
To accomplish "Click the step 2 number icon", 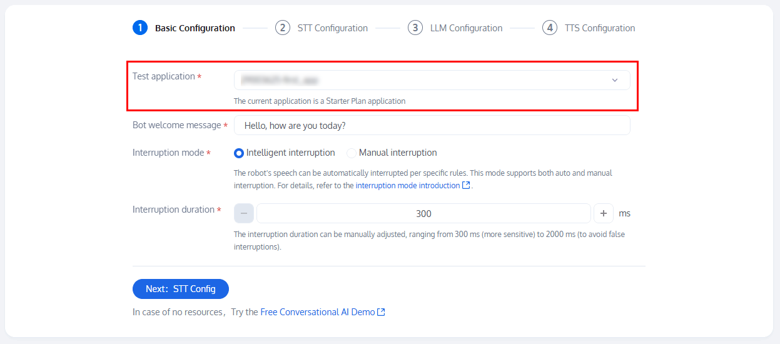I will (283, 28).
